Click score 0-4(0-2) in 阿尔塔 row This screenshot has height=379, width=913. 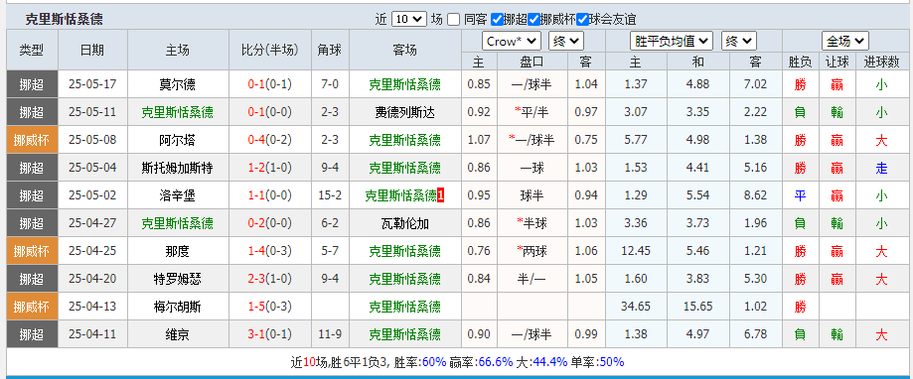[269, 140]
